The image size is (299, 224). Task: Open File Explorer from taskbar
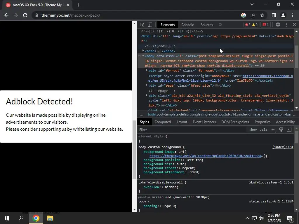click(x=50, y=218)
